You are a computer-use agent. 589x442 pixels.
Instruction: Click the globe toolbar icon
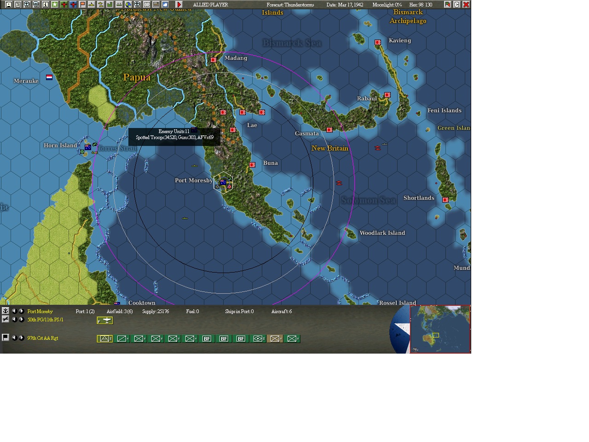click(128, 5)
